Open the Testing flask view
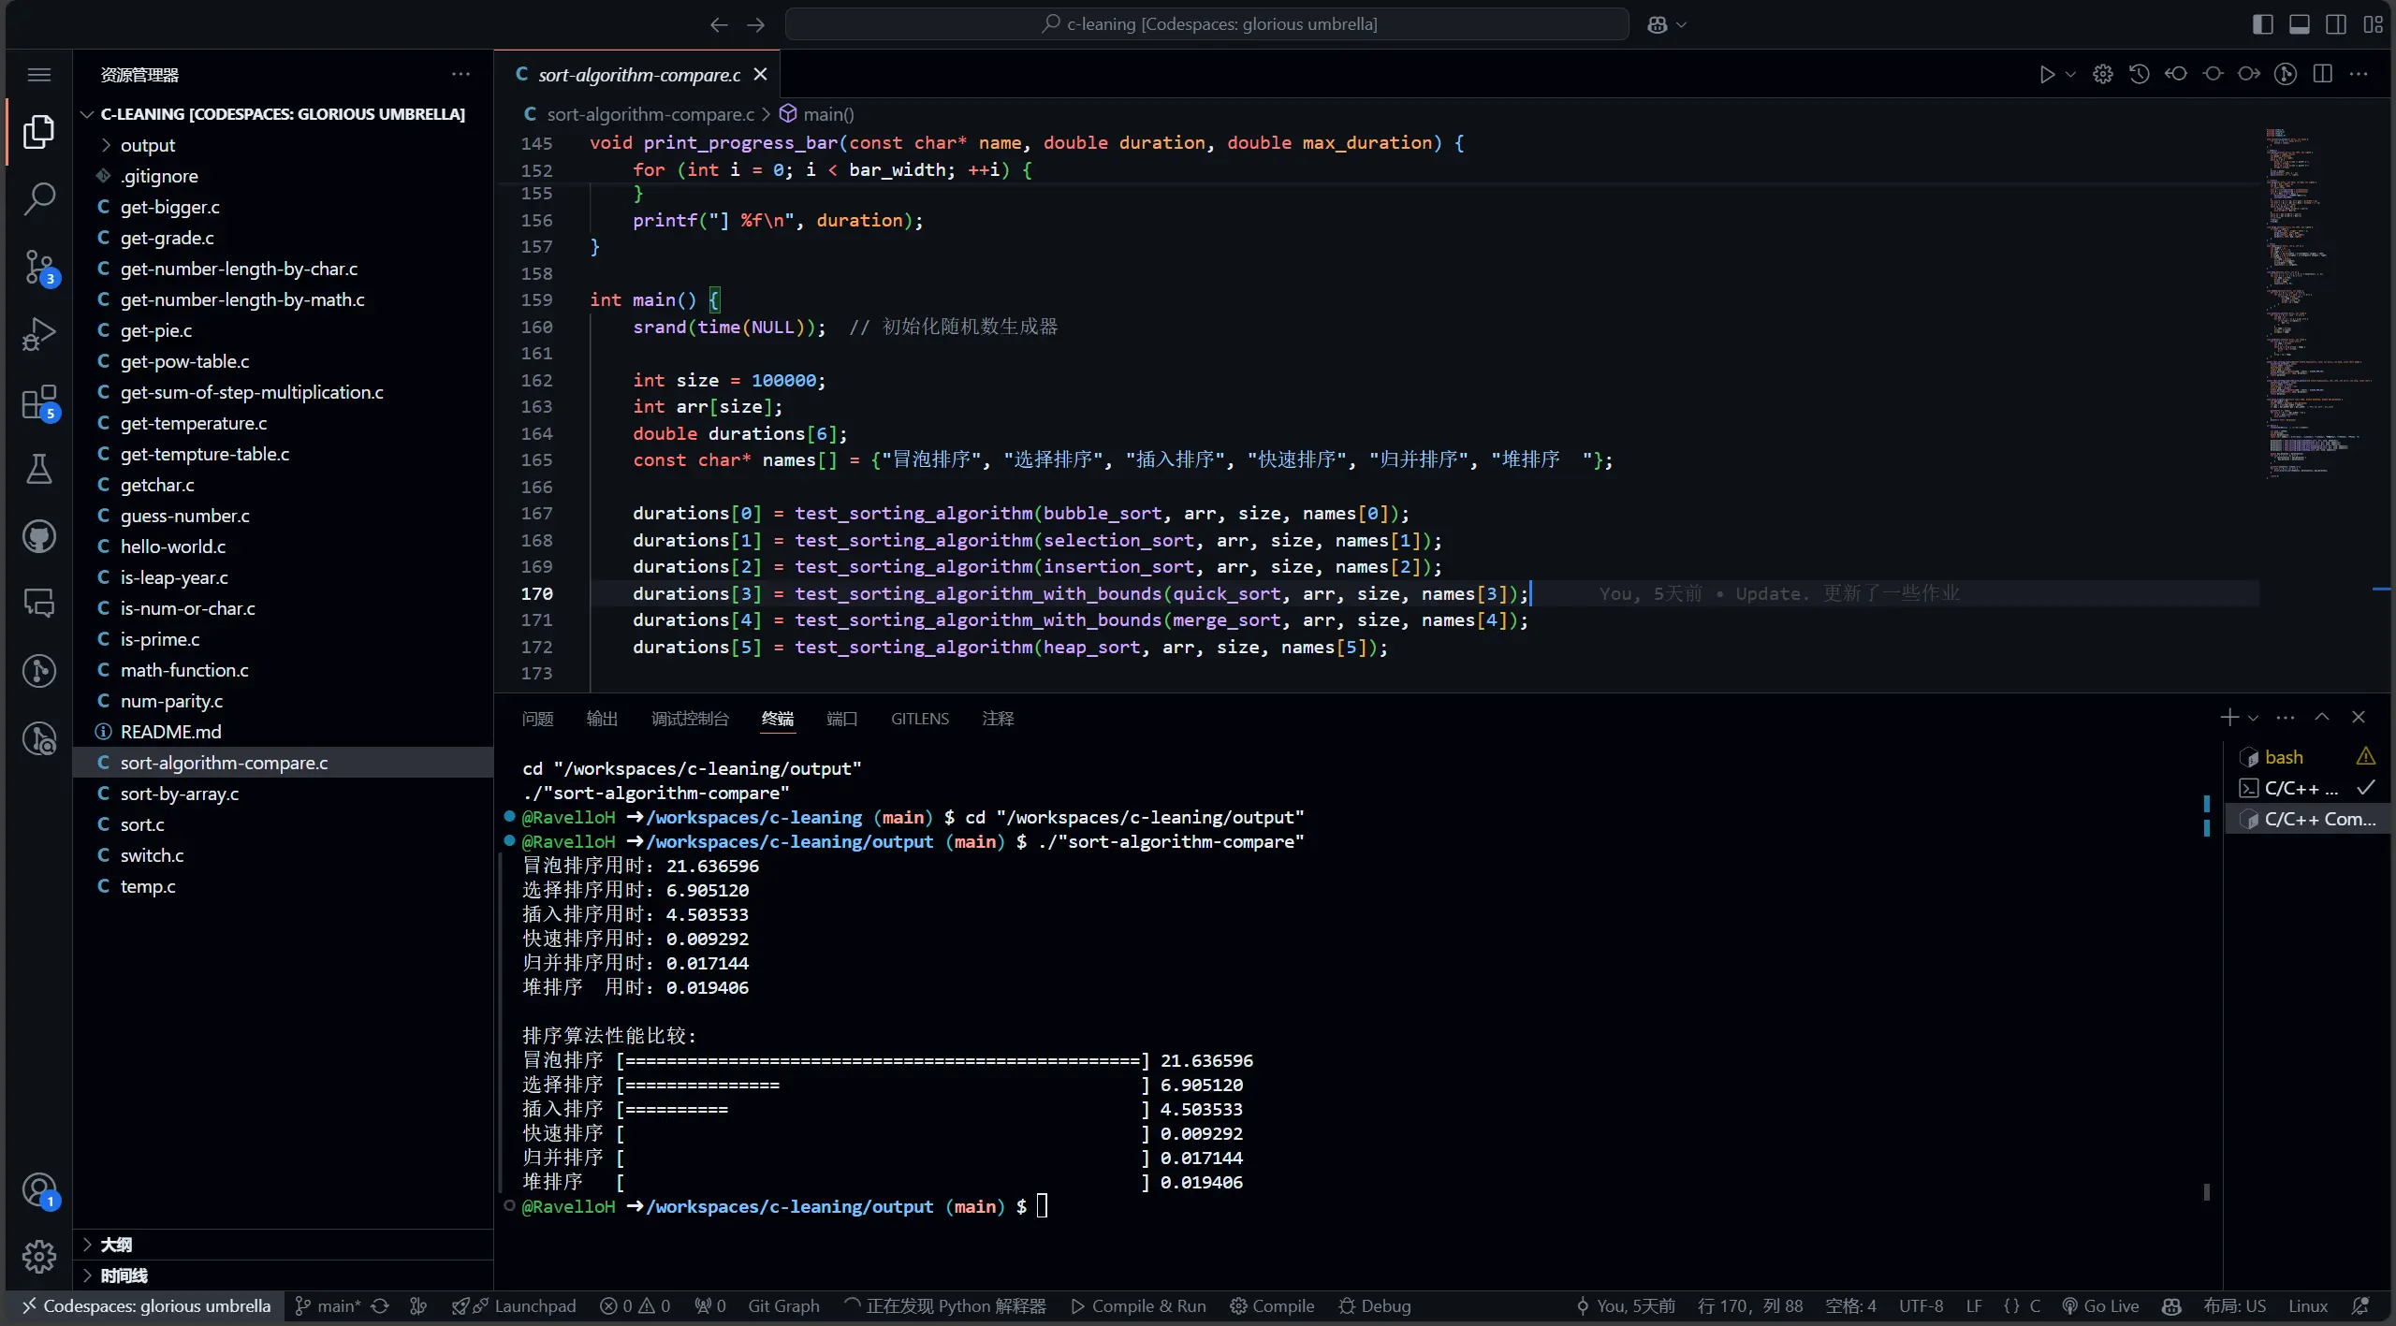This screenshot has width=2396, height=1326. [38, 469]
